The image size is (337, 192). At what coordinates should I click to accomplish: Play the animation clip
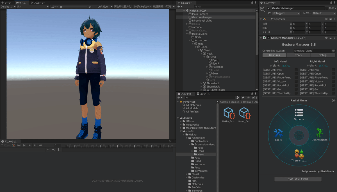tap(29, 145)
